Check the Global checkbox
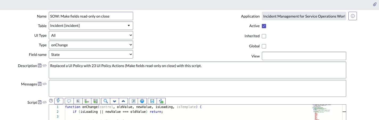379x120 pixels. (x=264, y=46)
